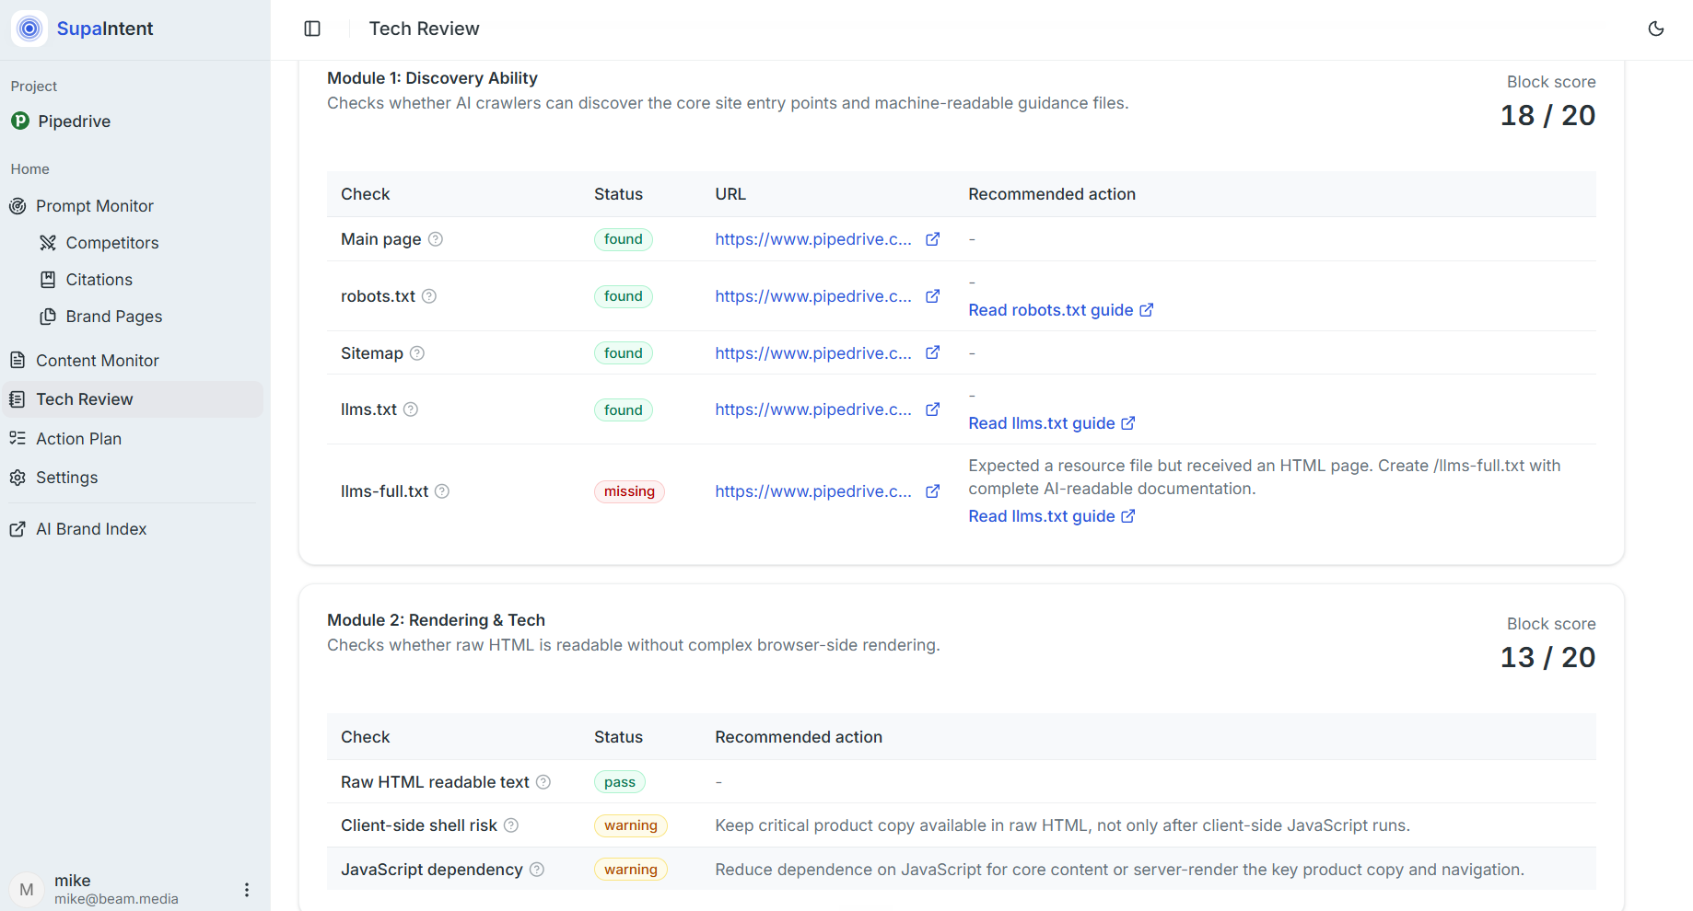
Task: Click the Citations book icon
Action: (x=48, y=280)
